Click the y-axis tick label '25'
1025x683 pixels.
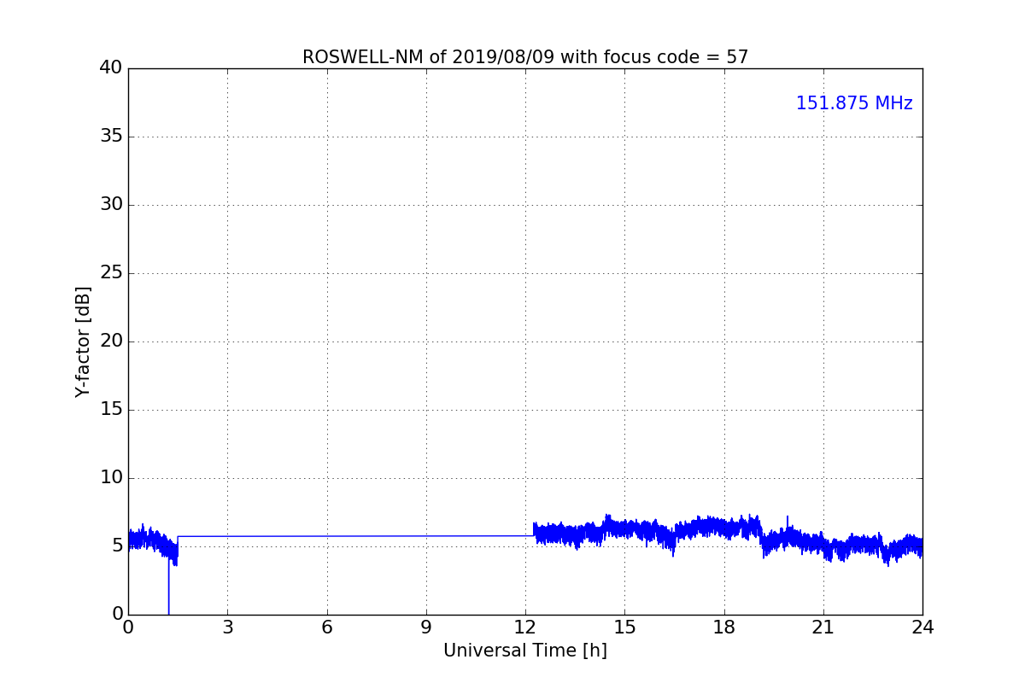tap(111, 272)
